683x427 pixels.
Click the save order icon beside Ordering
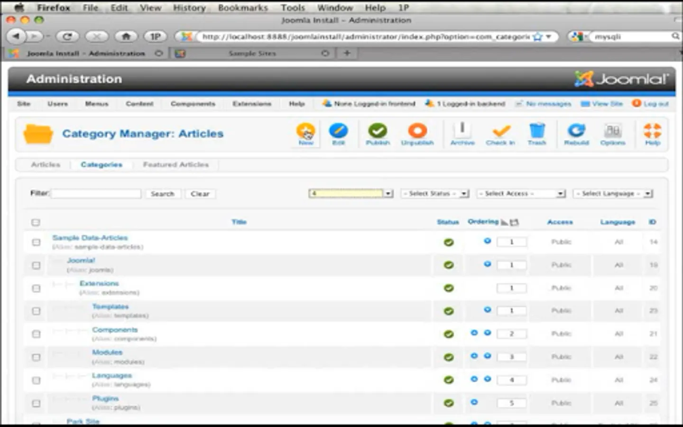(x=514, y=222)
